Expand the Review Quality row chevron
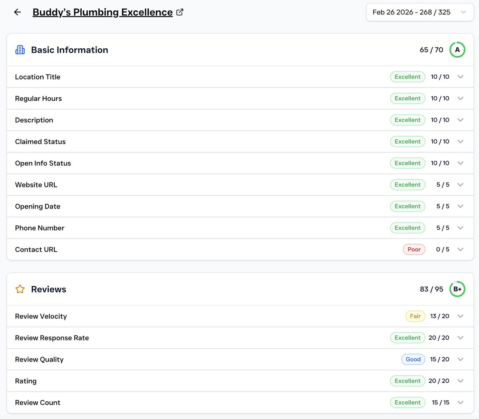Image resolution: width=479 pixels, height=419 pixels. click(460, 359)
